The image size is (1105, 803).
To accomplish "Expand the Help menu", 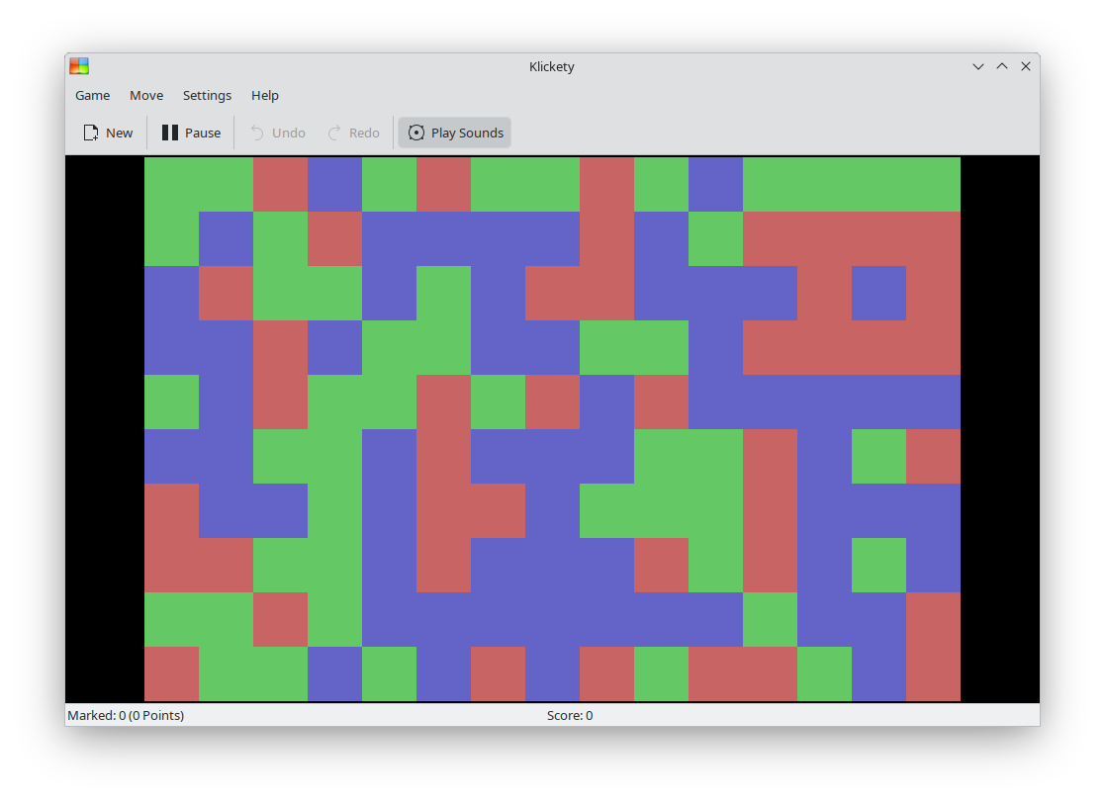I will 265,95.
